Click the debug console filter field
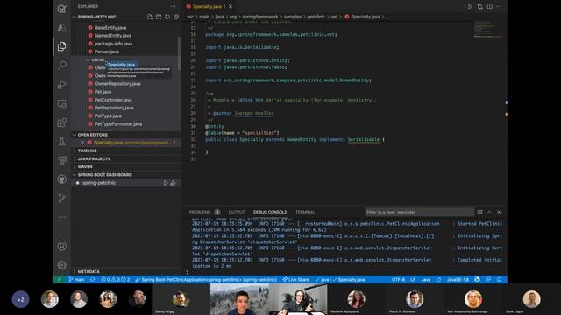 419,212
